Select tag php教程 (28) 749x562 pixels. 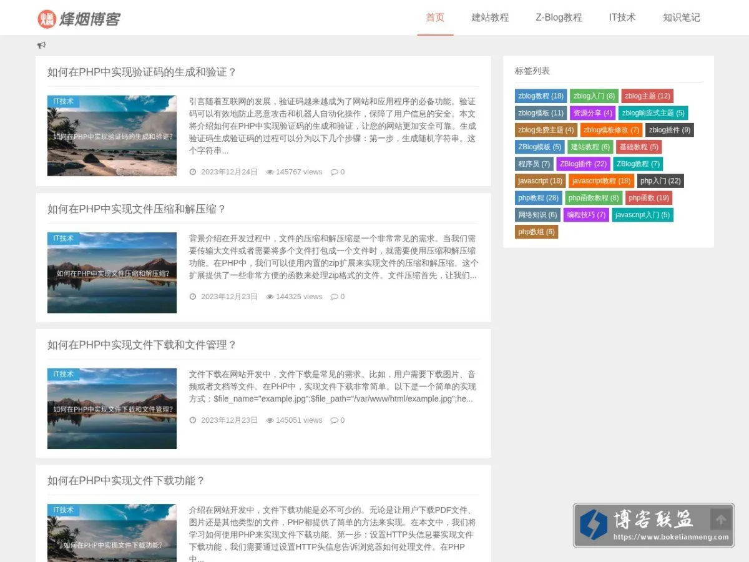539,197
